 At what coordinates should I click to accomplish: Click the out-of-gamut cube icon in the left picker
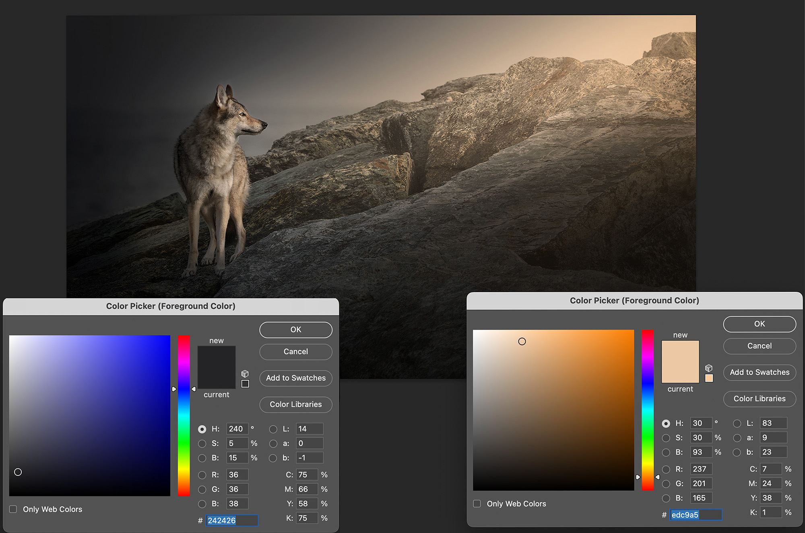click(x=245, y=374)
